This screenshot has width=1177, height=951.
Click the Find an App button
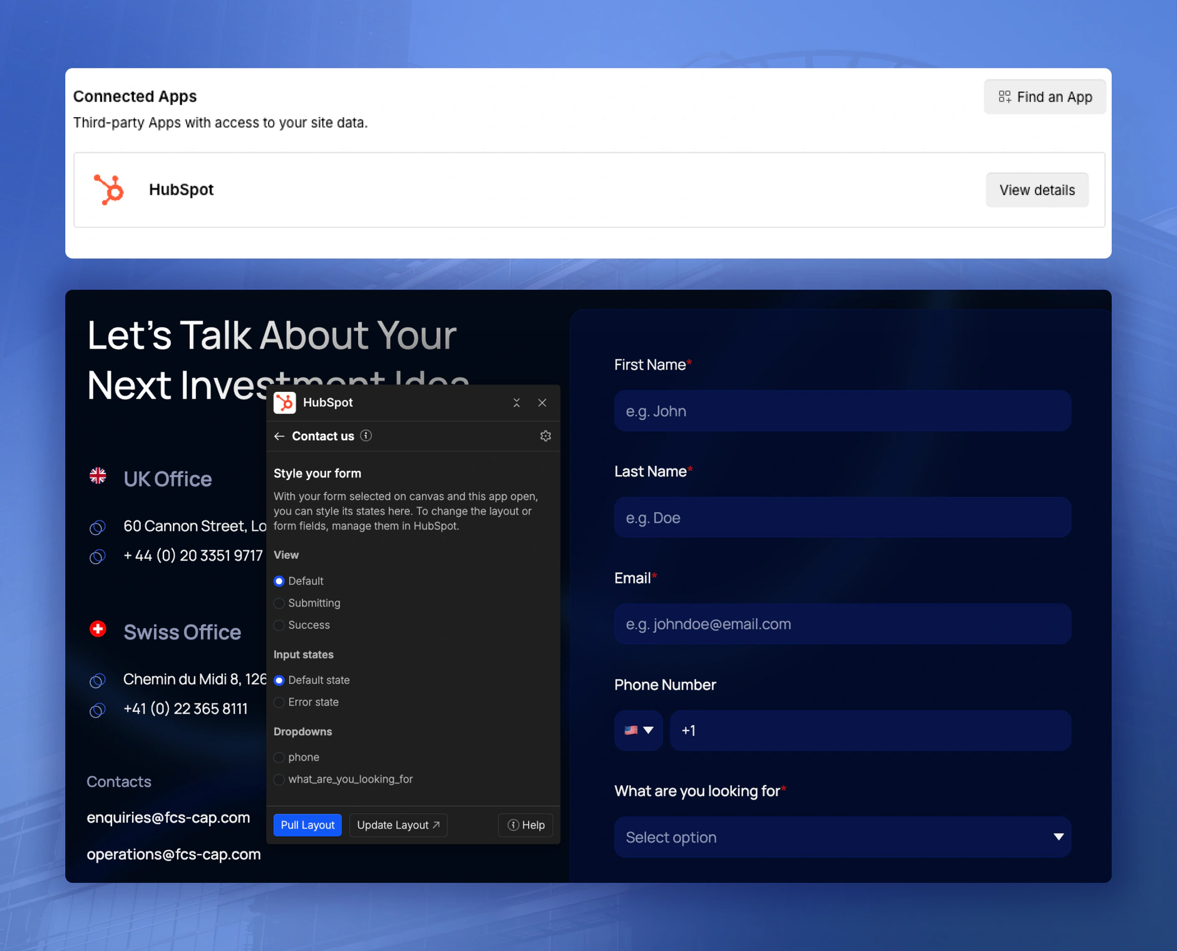[x=1044, y=97]
